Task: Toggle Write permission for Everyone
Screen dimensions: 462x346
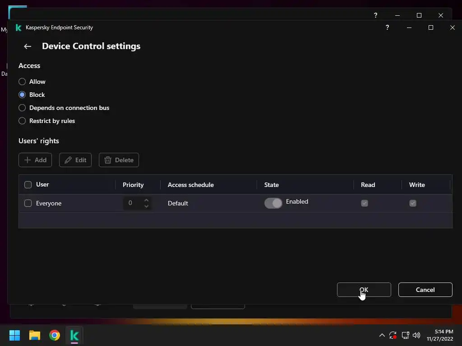Action: 413,203
